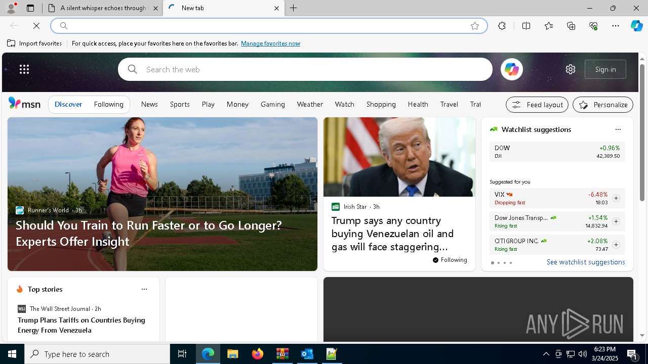648x364 pixels.
Task: Launch Firefox from taskbar
Action: click(258, 354)
